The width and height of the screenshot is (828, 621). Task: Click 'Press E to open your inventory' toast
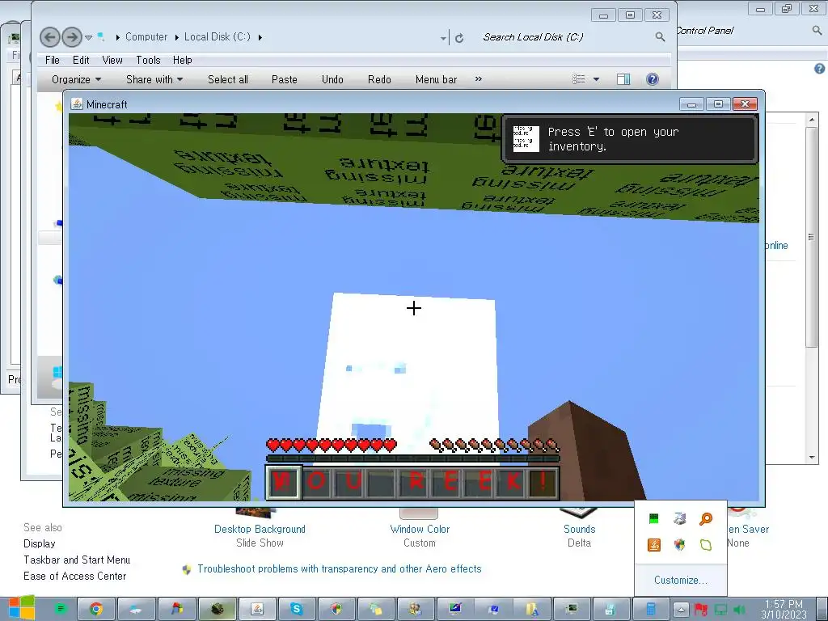point(630,139)
